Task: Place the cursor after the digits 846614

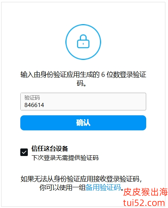Action: [x=44, y=105]
